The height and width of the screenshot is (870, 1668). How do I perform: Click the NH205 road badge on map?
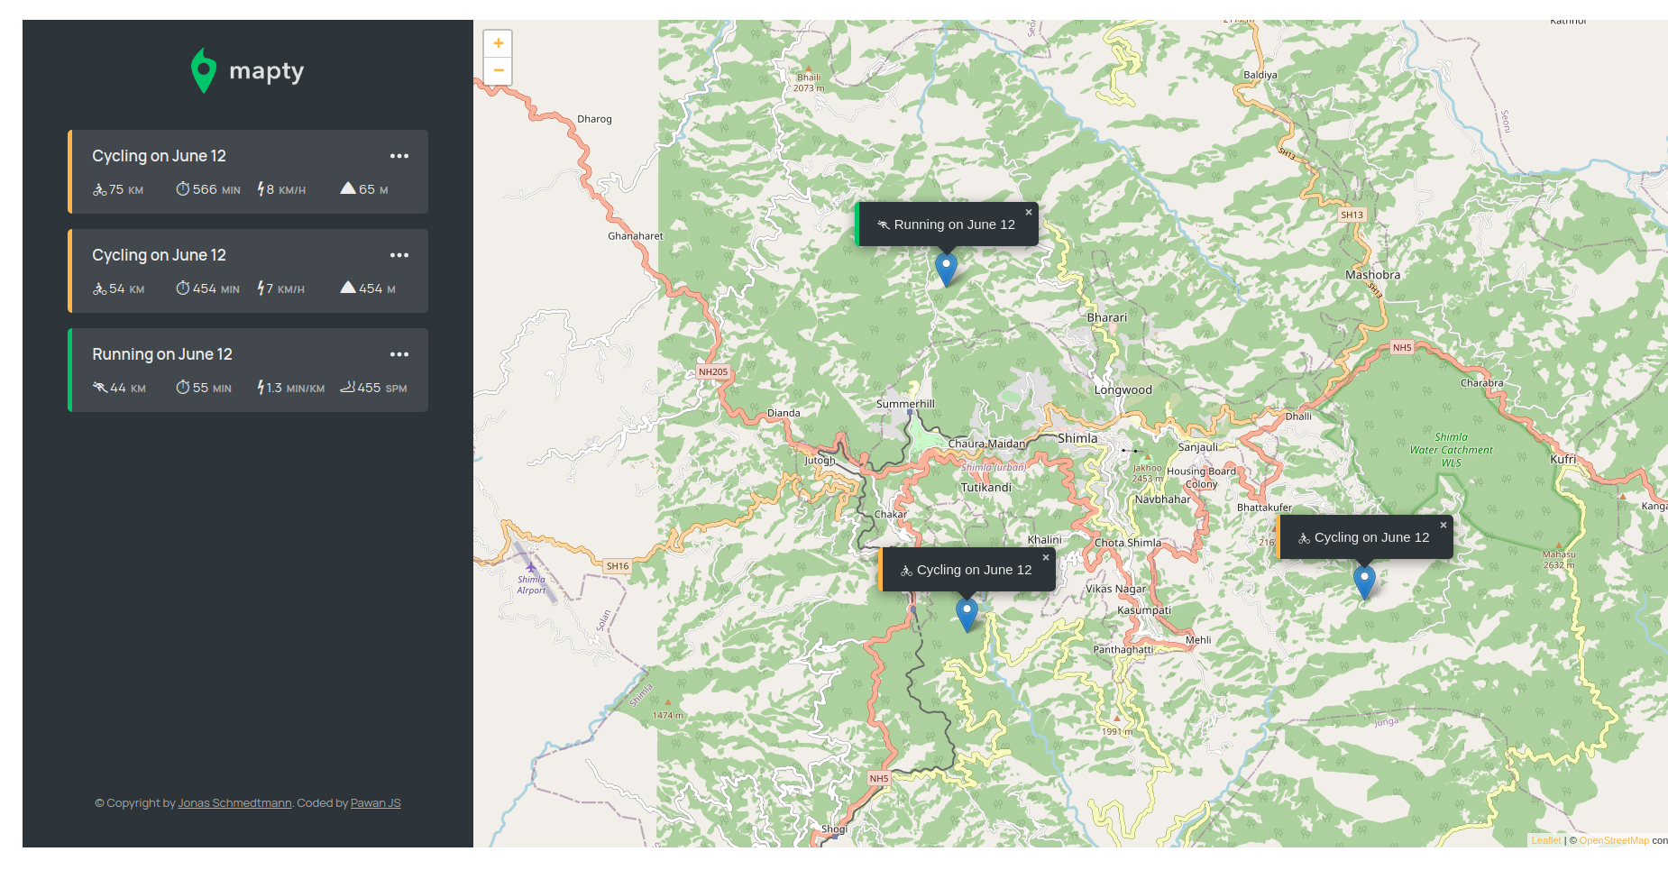(712, 371)
